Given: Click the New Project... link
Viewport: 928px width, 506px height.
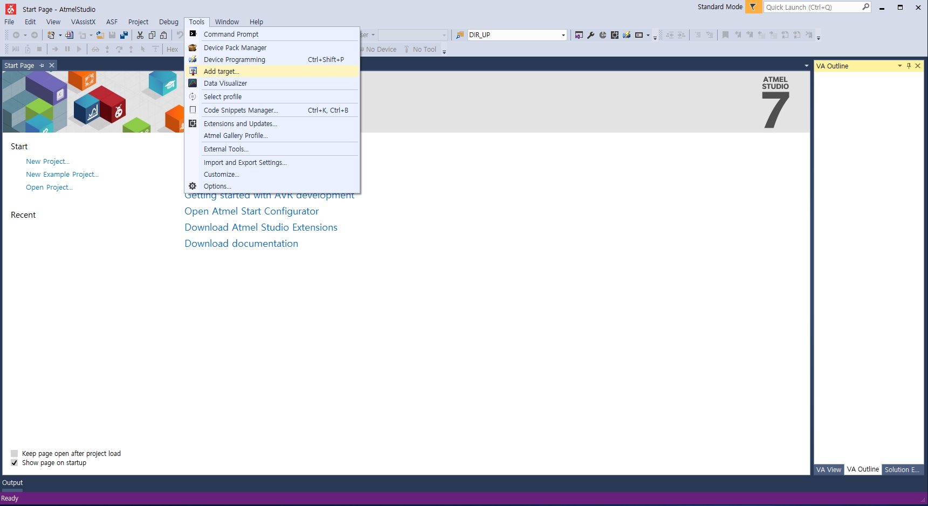Looking at the screenshot, I should 47,161.
